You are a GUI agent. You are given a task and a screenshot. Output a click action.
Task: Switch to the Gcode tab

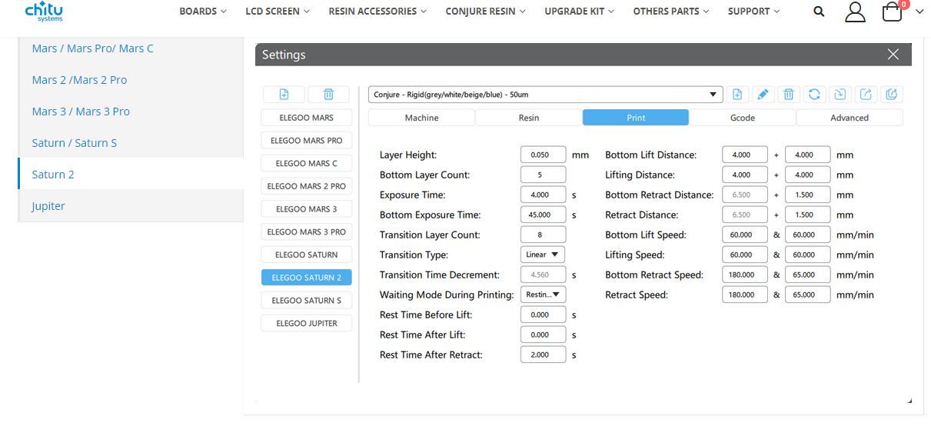743,118
